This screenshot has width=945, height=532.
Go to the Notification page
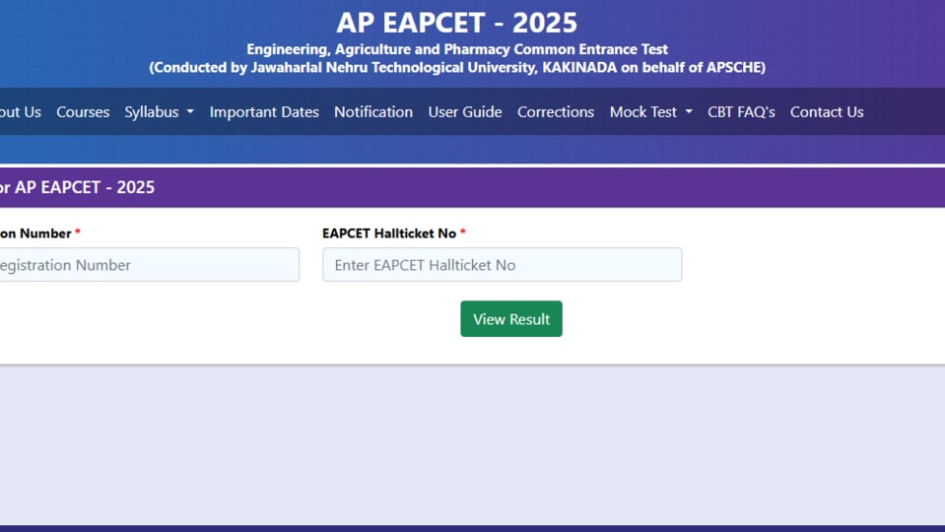373,112
